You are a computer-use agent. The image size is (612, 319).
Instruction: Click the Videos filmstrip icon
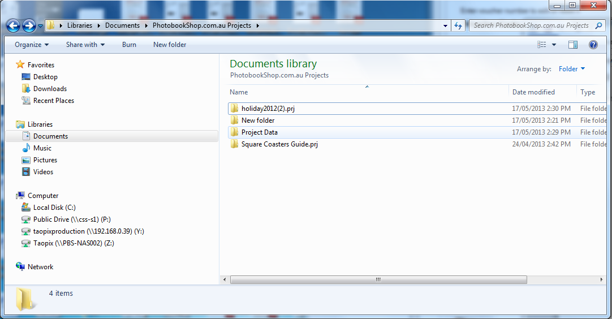click(26, 172)
